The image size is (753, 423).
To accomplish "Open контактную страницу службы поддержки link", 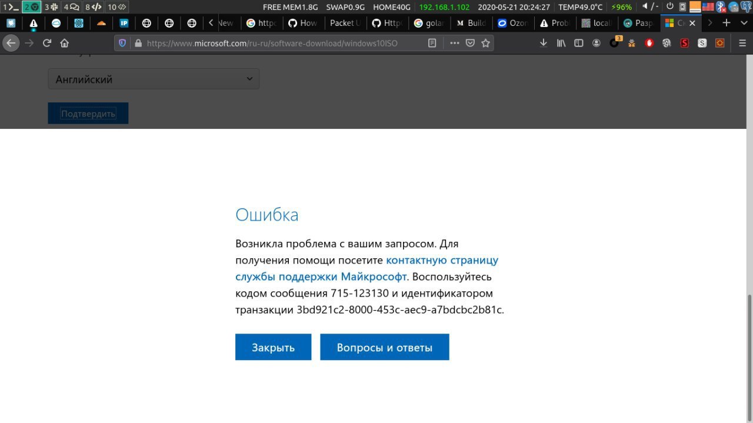I will [366, 268].
